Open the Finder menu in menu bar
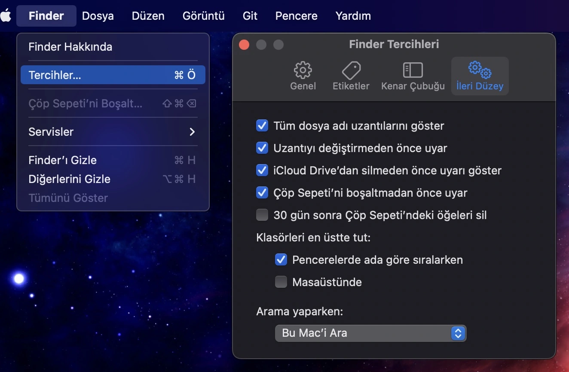This screenshot has width=569, height=372. coord(46,16)
